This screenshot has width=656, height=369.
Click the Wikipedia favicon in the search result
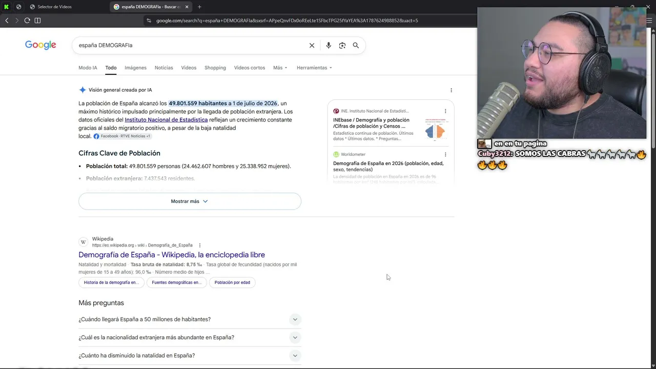click(84, 242)
